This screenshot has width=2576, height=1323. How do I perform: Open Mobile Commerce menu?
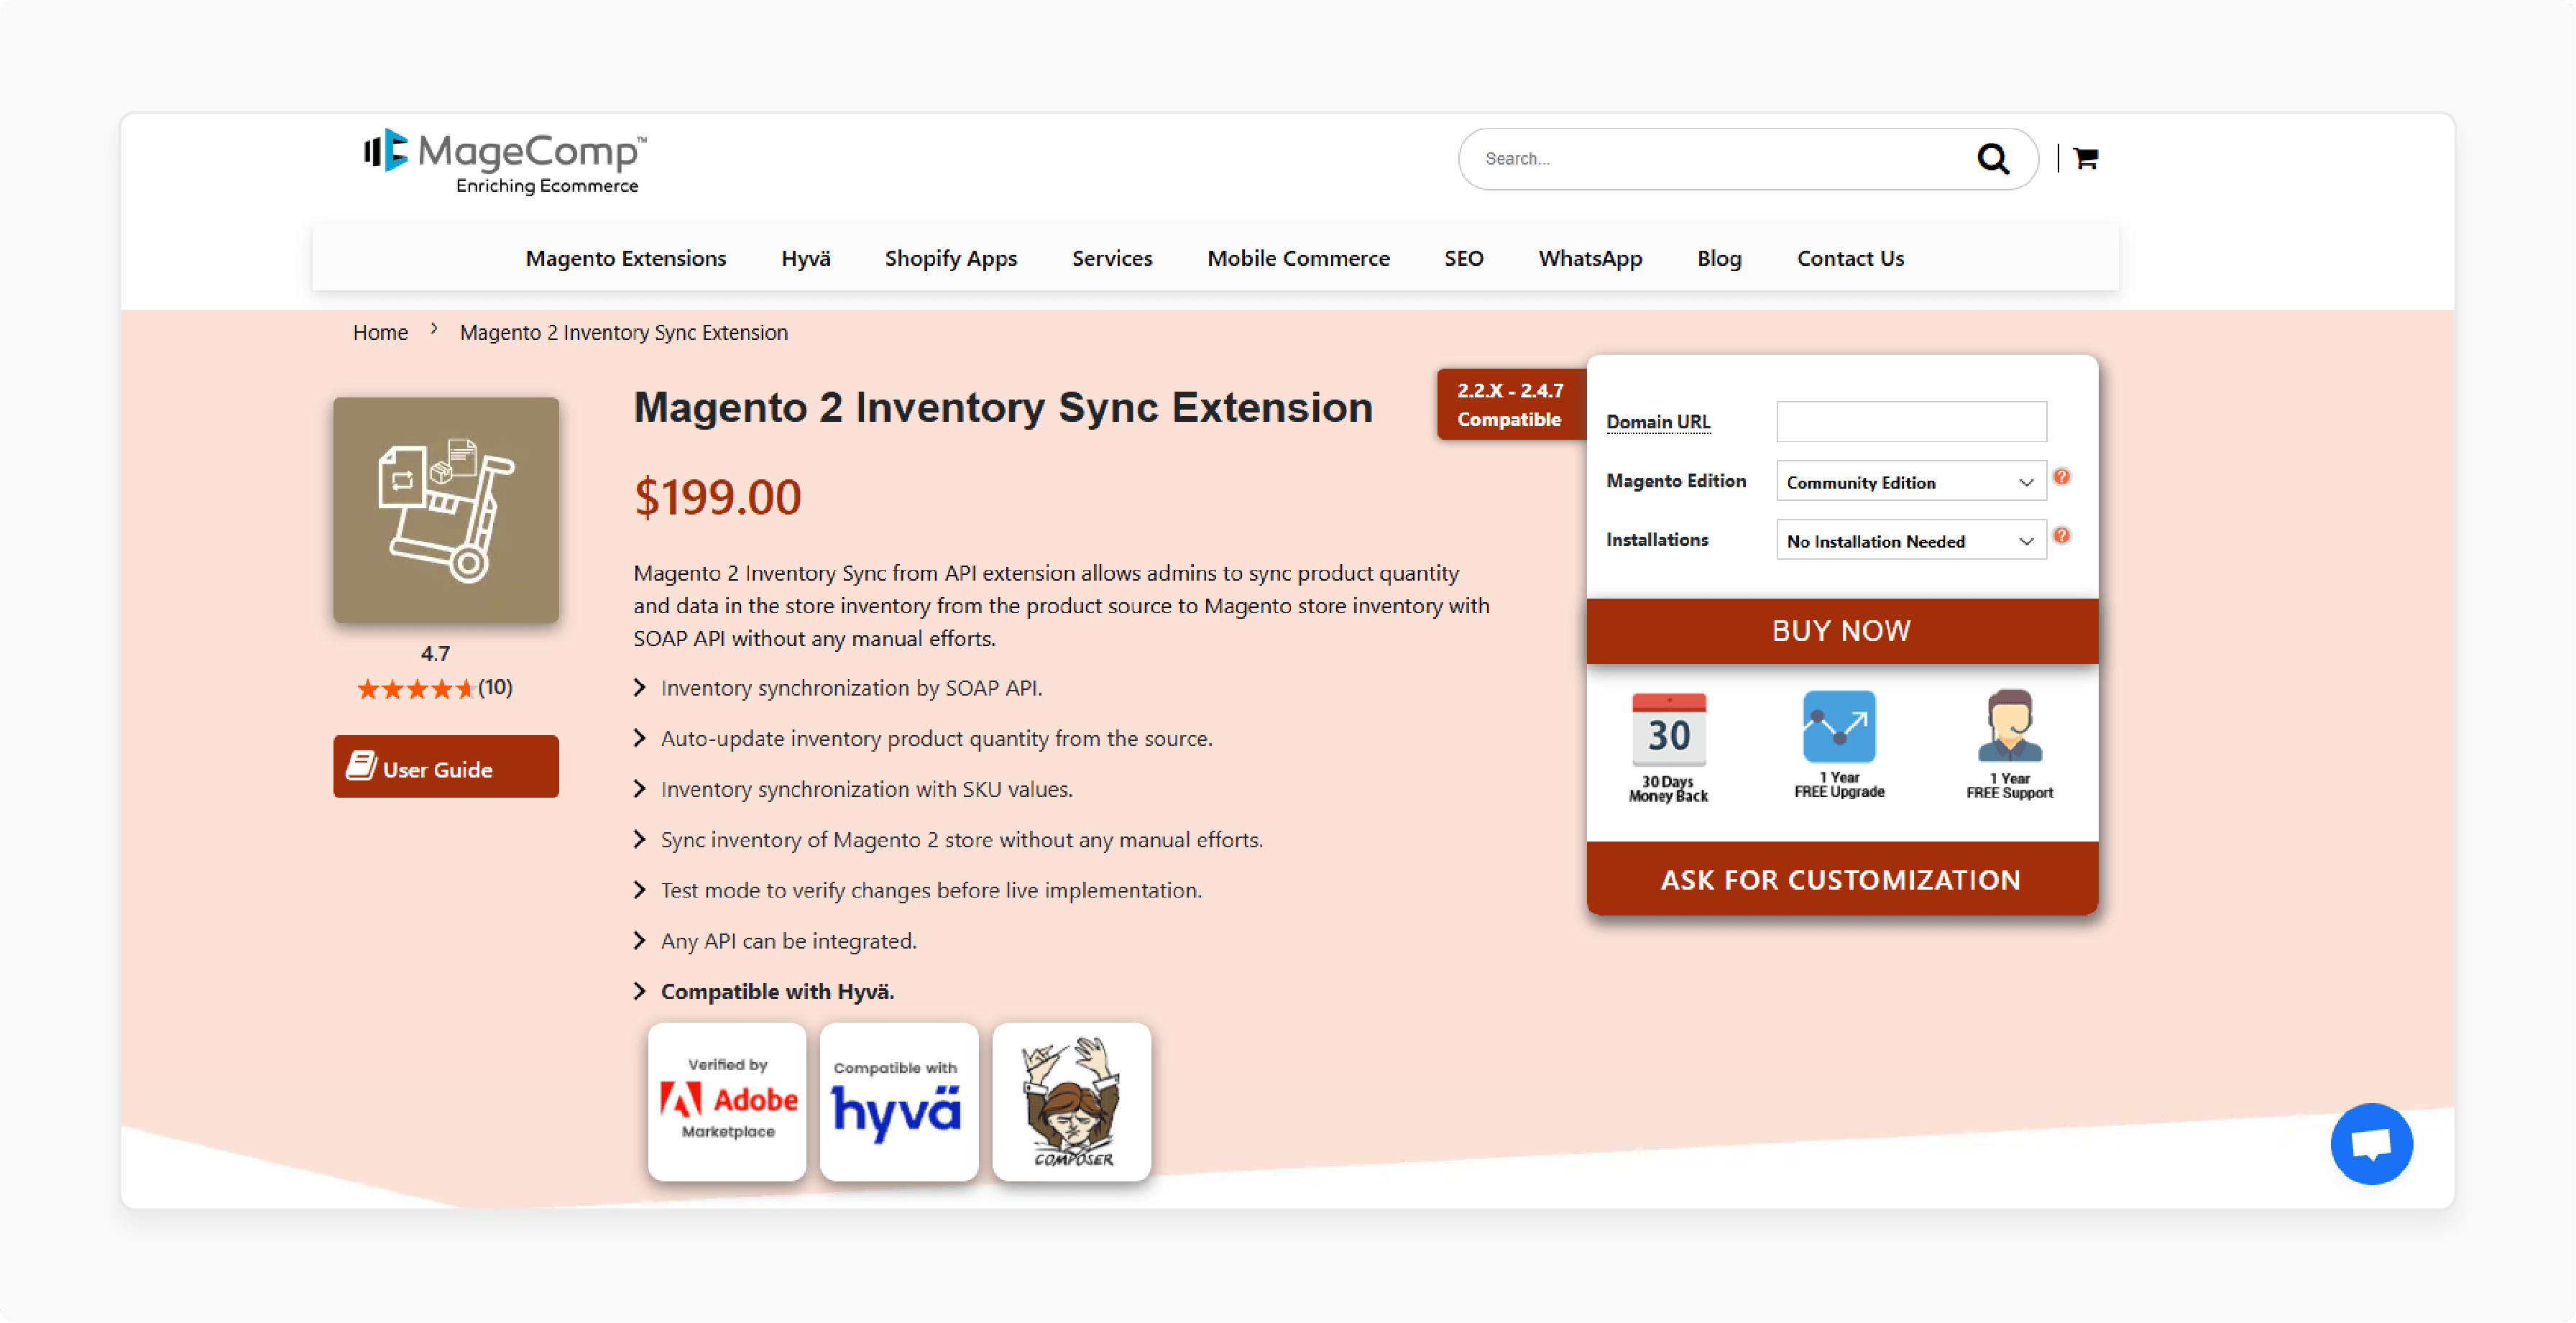(1298, 258)
